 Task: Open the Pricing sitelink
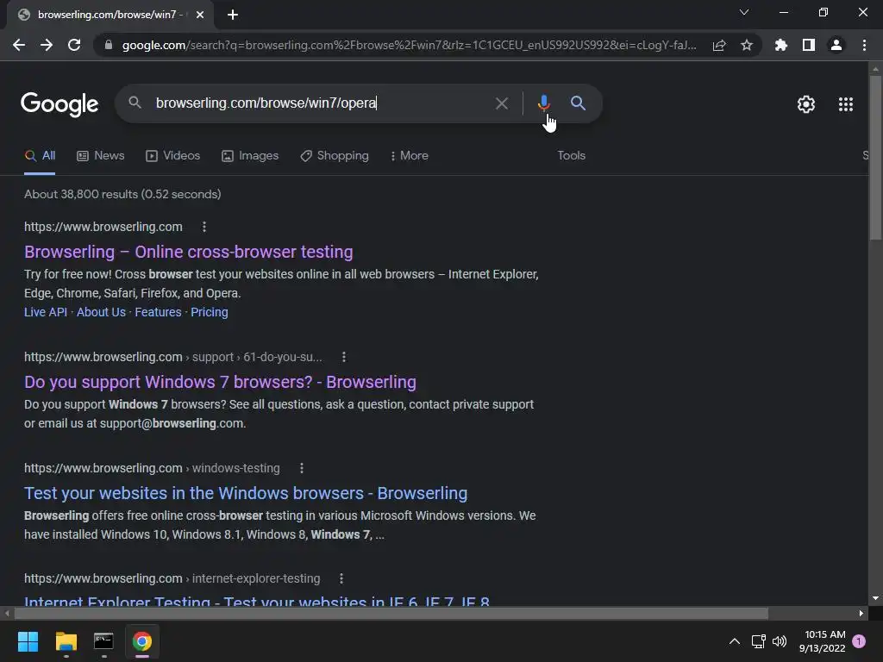(210, 312)
